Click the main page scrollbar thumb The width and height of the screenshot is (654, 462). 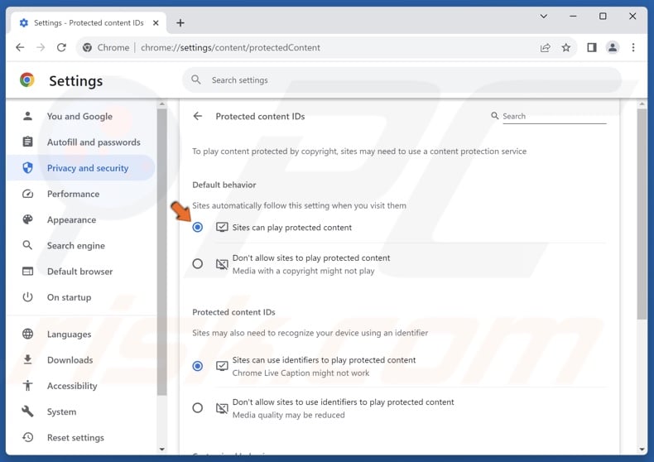pyautogui.click(x=642, y=214)
